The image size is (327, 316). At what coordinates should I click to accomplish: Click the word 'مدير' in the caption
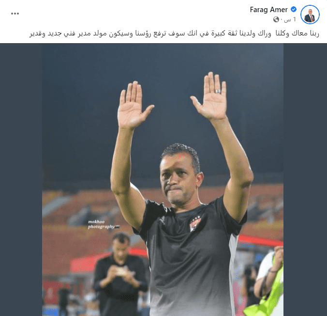coord(85,33)
